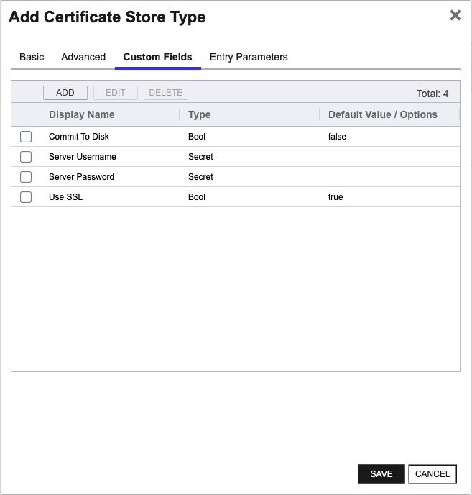Check the Commit To Disk row checkbox
Screen dimensions: 472x495
click(x=26, y=137)
